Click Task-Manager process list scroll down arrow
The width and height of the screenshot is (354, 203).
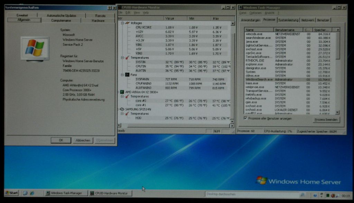(337, 112)
